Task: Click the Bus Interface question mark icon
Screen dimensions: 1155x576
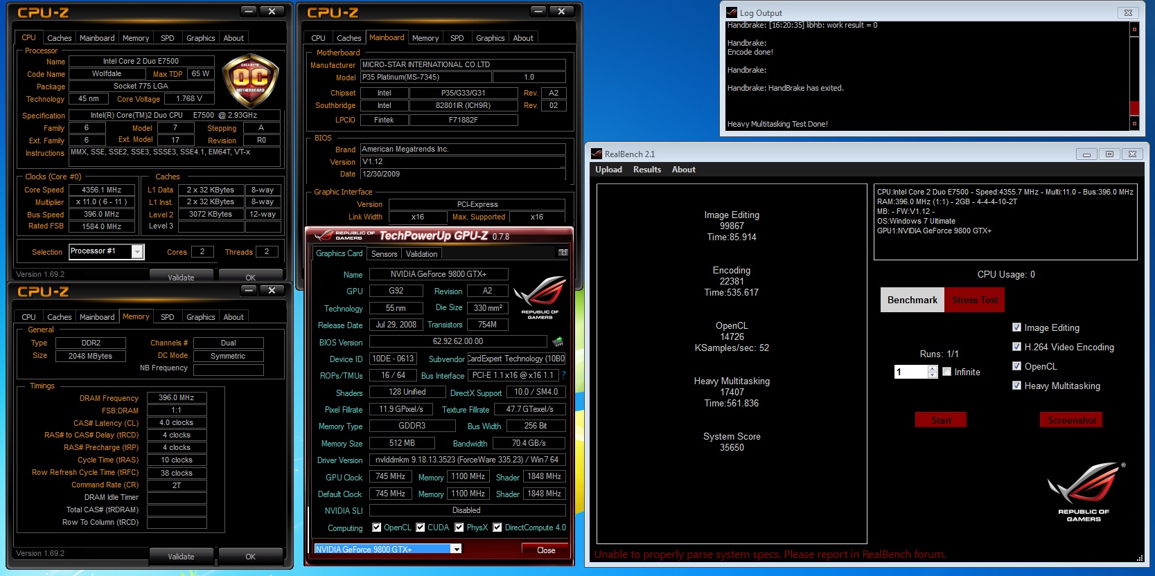Action: [563, 375]
